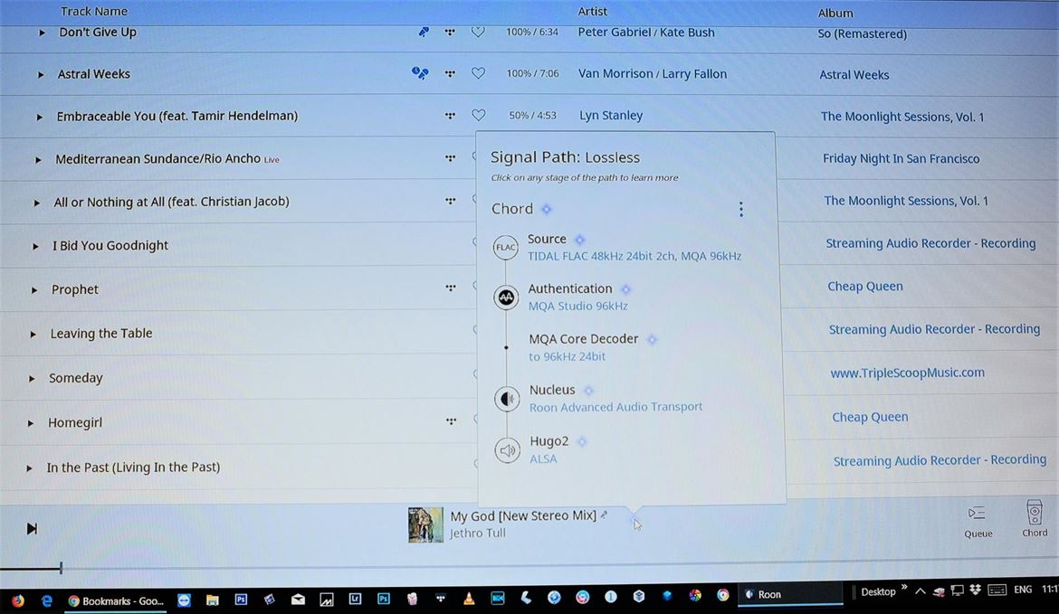The width and height of the screenshot is (1059, 614).
Task: Play In the Past (Living In the Past)
Action: click(x=29, y=468)
